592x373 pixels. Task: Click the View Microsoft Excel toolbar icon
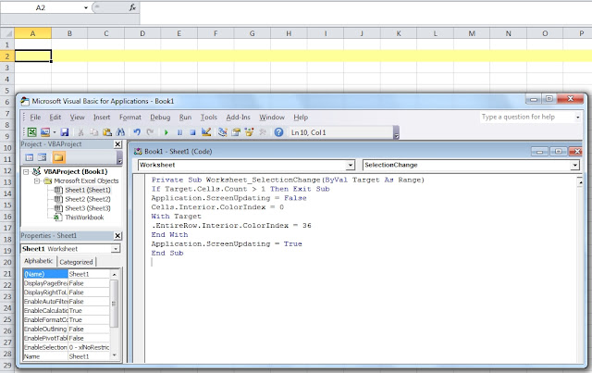click(32, 132)
